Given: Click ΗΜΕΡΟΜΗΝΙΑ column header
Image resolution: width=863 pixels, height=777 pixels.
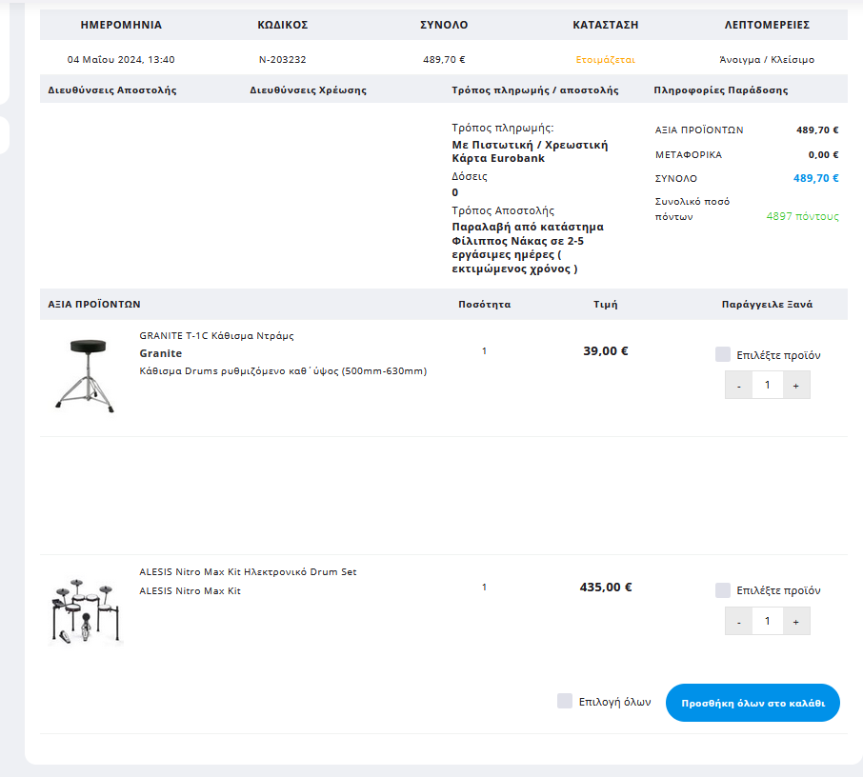Looking at the screenshot, I should (121, 25).
